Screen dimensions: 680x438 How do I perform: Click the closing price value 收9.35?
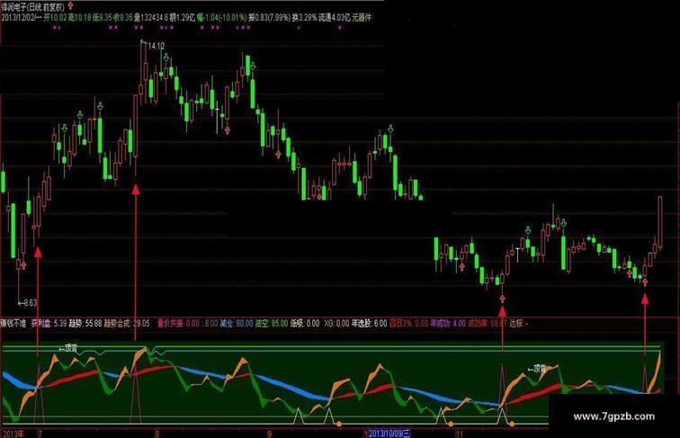tap(122, 18)
